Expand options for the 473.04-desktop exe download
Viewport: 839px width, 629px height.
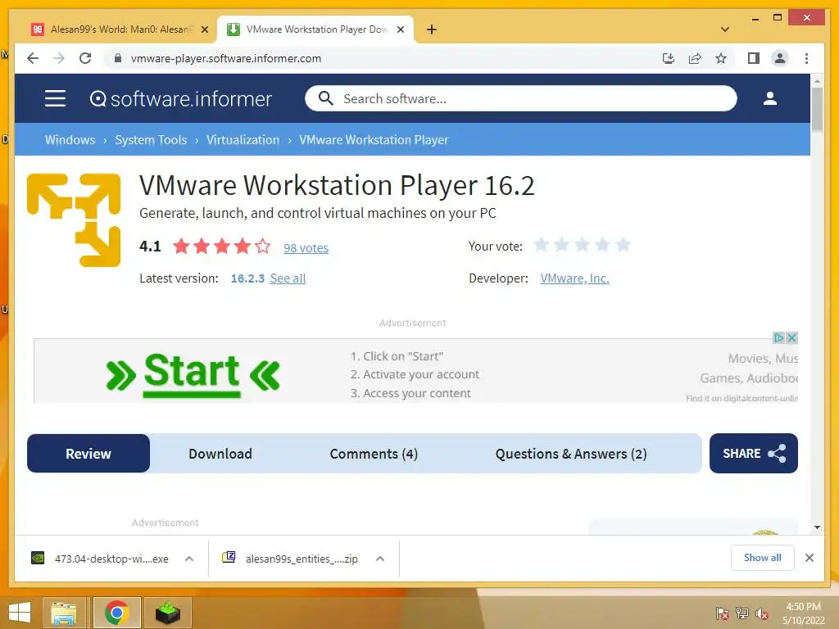click(189, 559)
